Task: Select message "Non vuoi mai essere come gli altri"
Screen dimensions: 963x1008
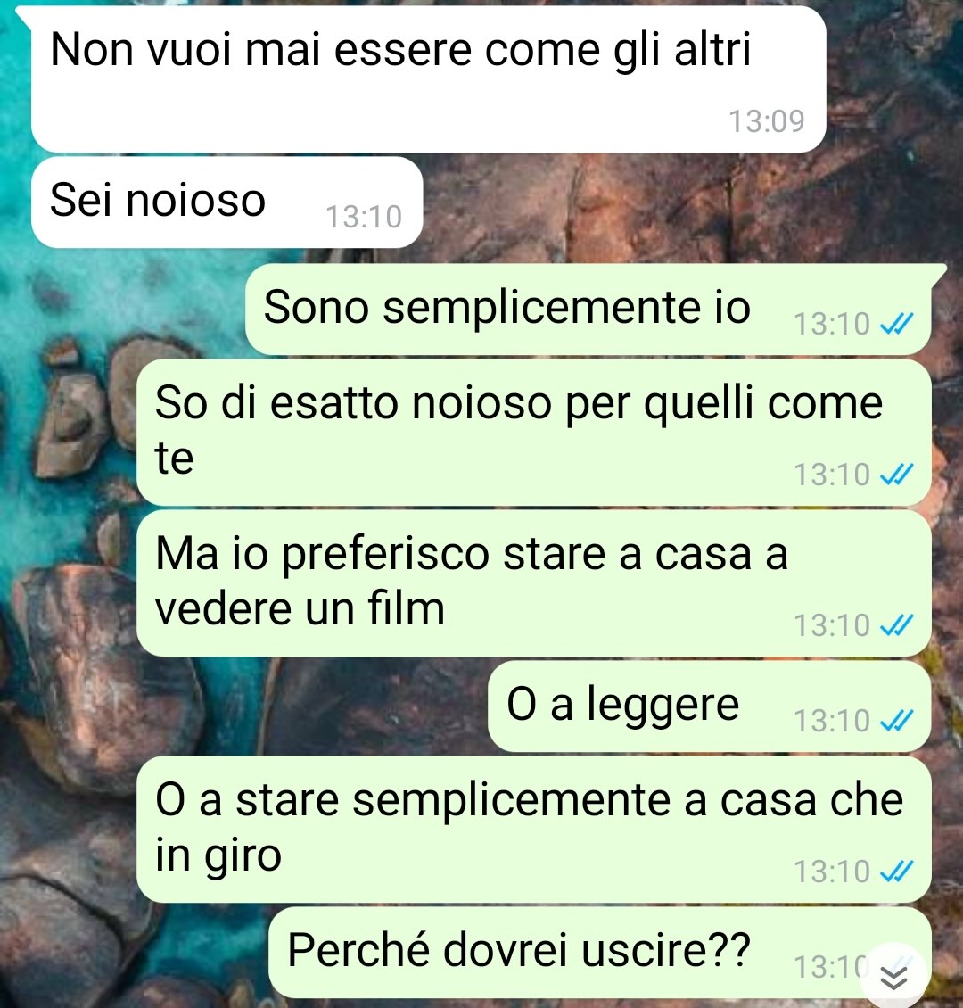Action: point(429,79)
